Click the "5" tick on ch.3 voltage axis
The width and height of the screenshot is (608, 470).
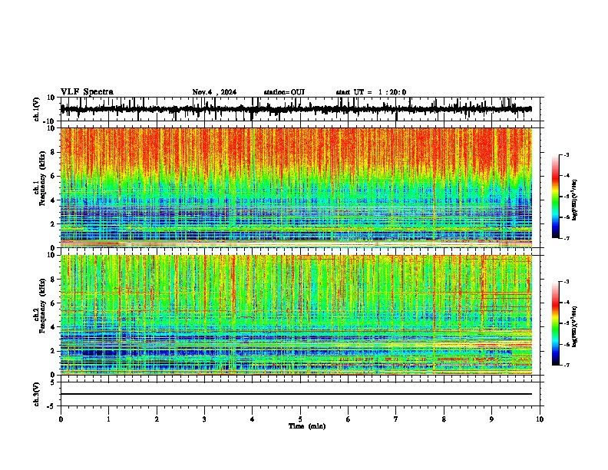click(53, 382)
